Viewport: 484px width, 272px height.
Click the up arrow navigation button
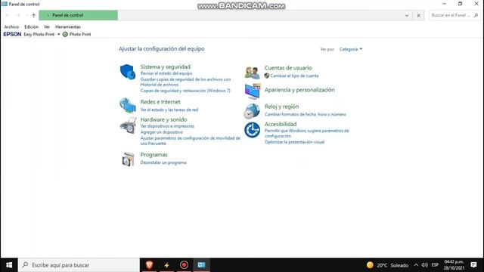(x=33, y=15)
